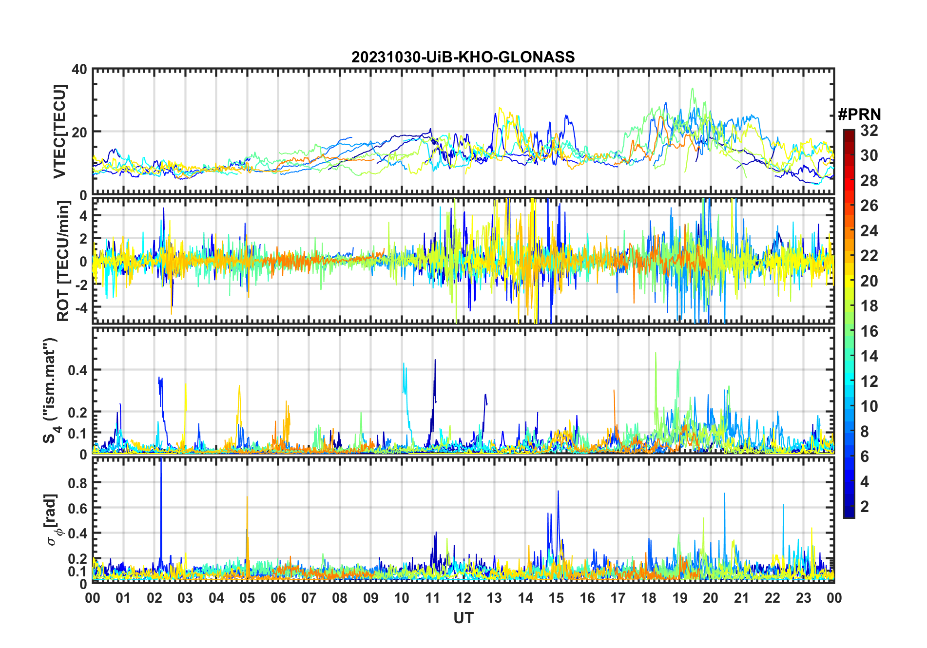Click x-axis hour label 02
The height and width of the screenshot is (648, 927).
tap(154, 598)
